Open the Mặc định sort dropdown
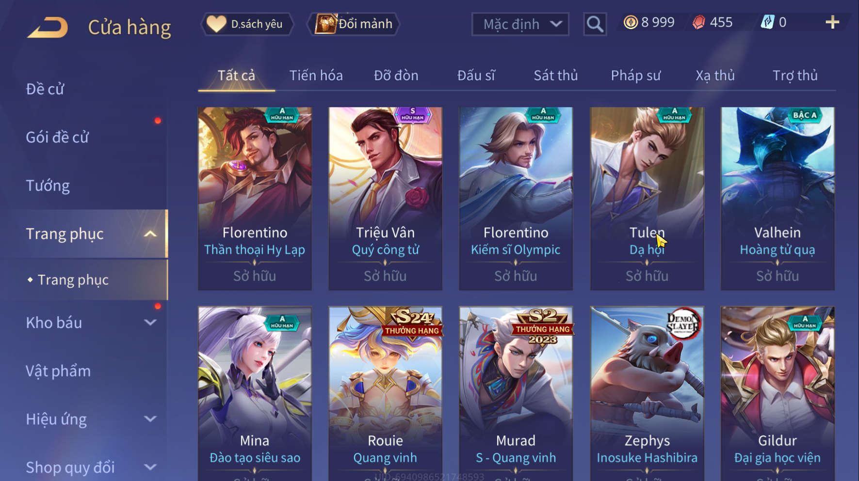859x481 pixels. click(520, 24)
